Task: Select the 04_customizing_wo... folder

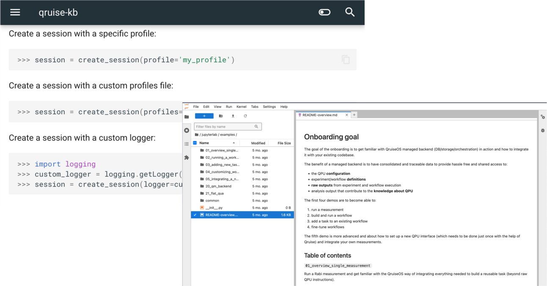Action: point(243,172)
